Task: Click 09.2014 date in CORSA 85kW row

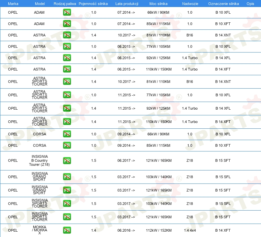Action: tap(126, 145)
